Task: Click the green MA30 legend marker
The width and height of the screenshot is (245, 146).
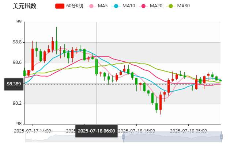Action: coord(171,6)
